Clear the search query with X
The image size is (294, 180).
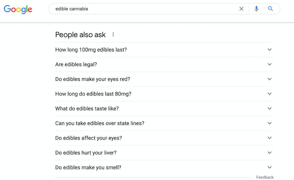tap(241, 8)
